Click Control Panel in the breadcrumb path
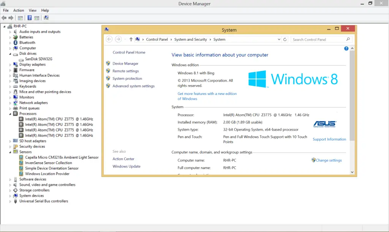The width and height of the screenshot is (389, 232). coord(157,39)
